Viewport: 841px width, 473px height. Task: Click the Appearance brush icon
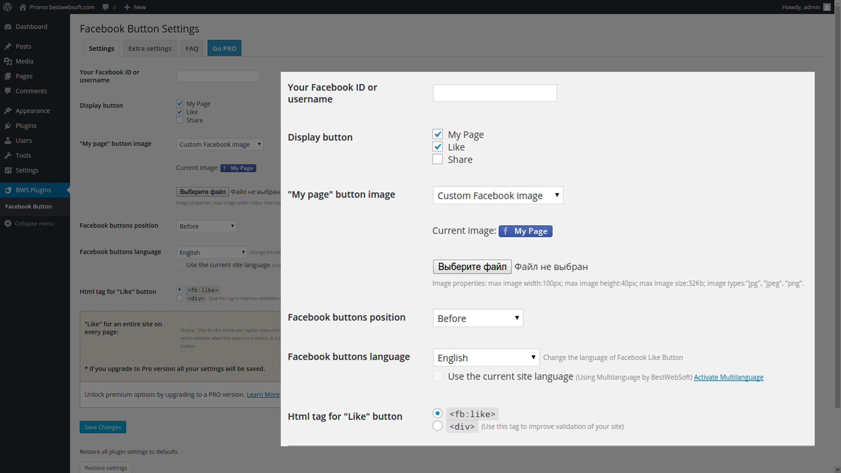click(8, 111)
